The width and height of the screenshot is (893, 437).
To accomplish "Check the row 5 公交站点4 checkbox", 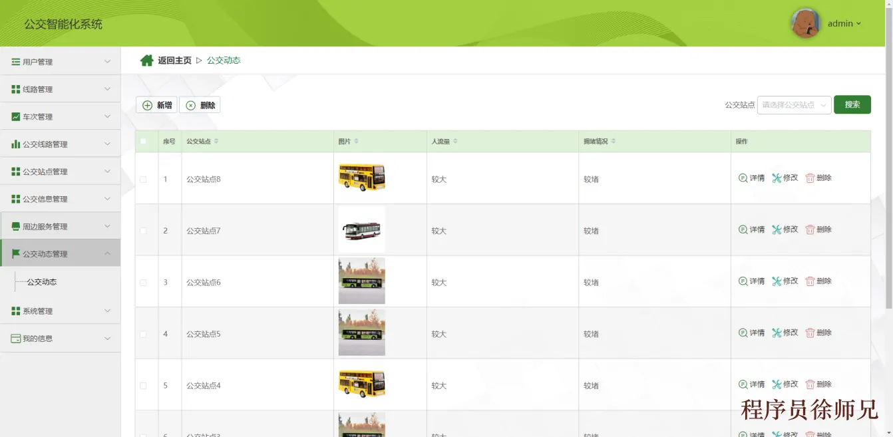I will pyautogui.click(x=143, y=386).
